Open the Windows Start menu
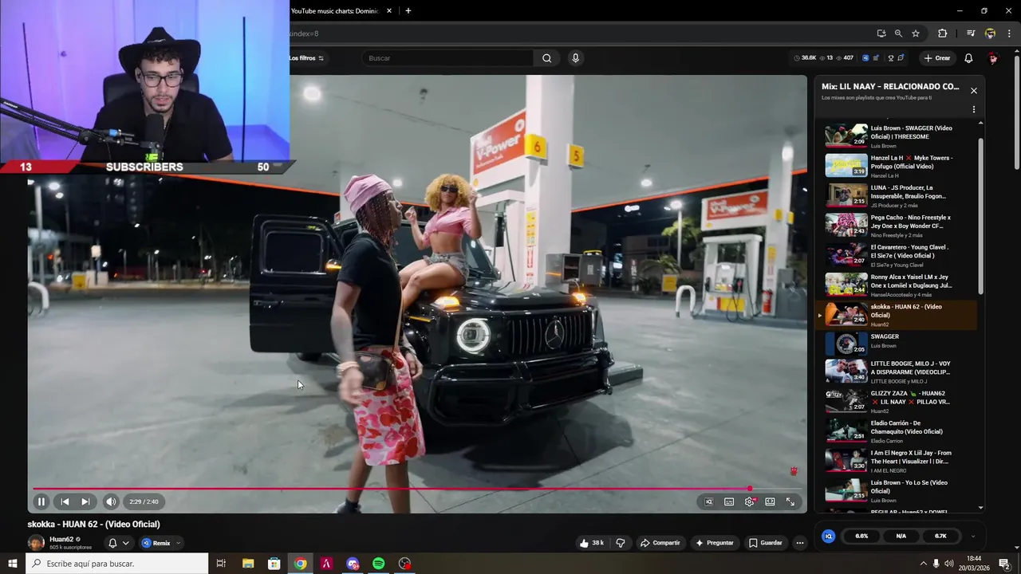The height and width of the screenshot is (574, 1021). [13, 564]
